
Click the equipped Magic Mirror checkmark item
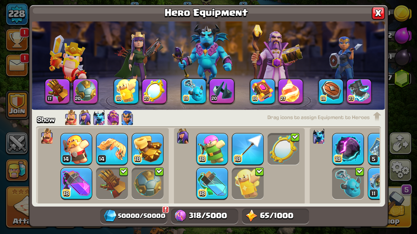tap(283, 149)
